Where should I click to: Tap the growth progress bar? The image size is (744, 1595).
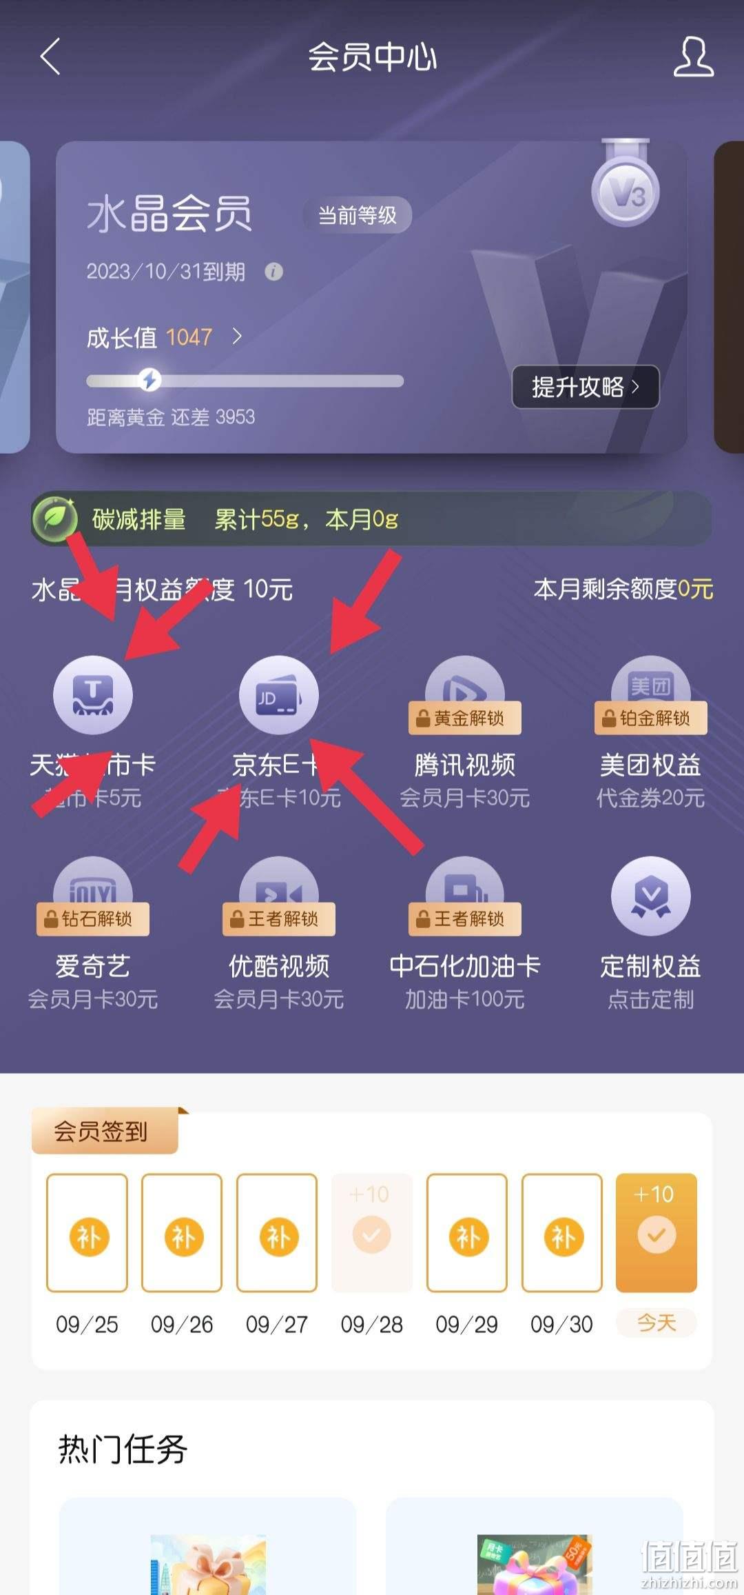(x=245, y=381)
